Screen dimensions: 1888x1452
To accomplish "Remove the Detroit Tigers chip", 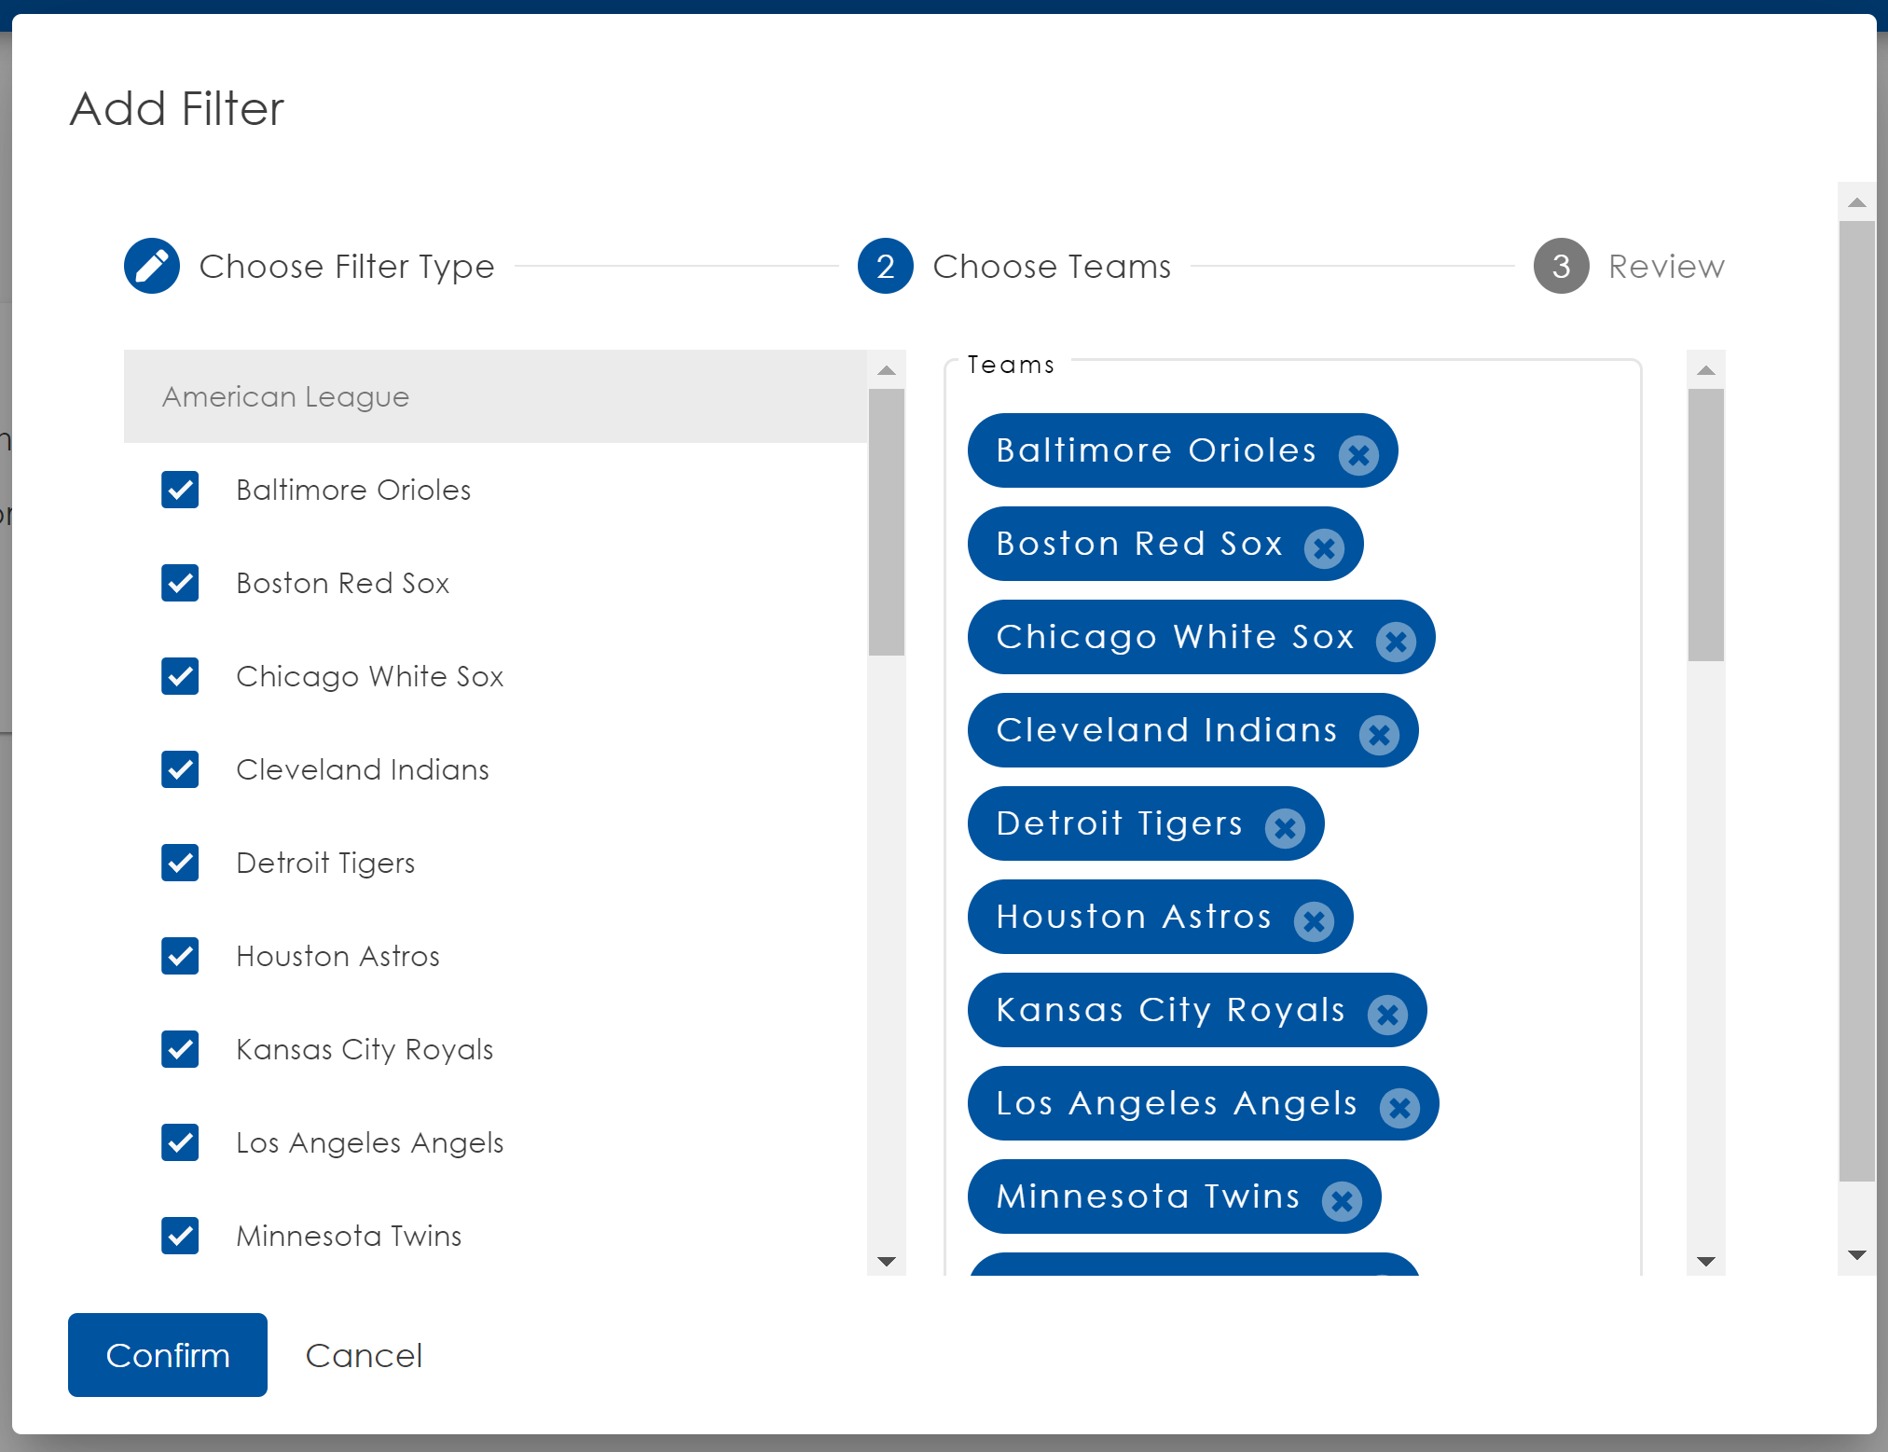I will click(1285, 828).
